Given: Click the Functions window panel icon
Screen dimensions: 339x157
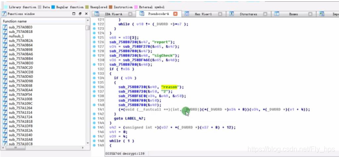Looking at the screenshot, I should (x=4, y=14).
